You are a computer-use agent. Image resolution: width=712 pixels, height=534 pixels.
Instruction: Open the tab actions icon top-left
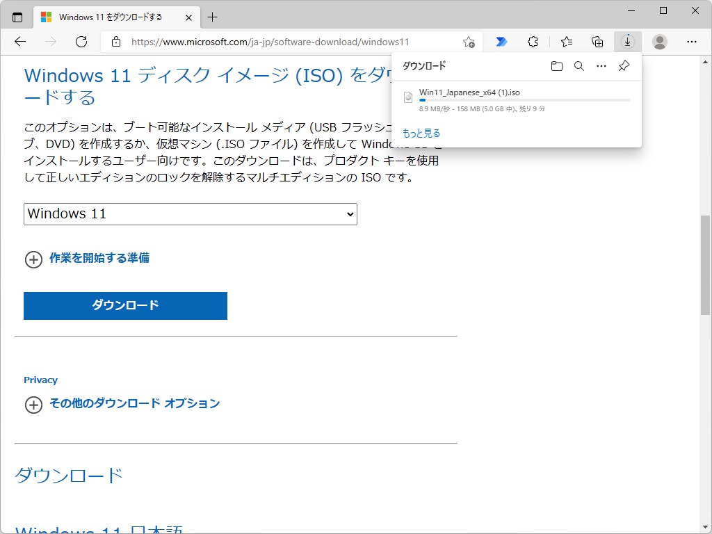[17, 16]
